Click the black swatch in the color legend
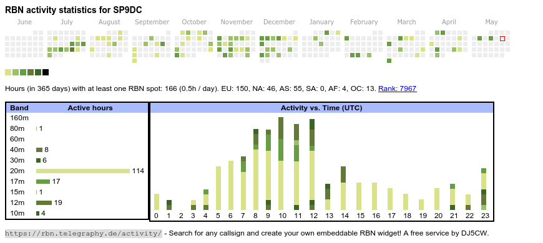The image size is (543, 243). point(46,72)
